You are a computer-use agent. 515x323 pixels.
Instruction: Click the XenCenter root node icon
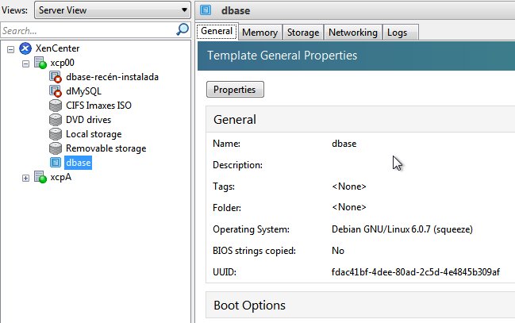pos(25,48)
